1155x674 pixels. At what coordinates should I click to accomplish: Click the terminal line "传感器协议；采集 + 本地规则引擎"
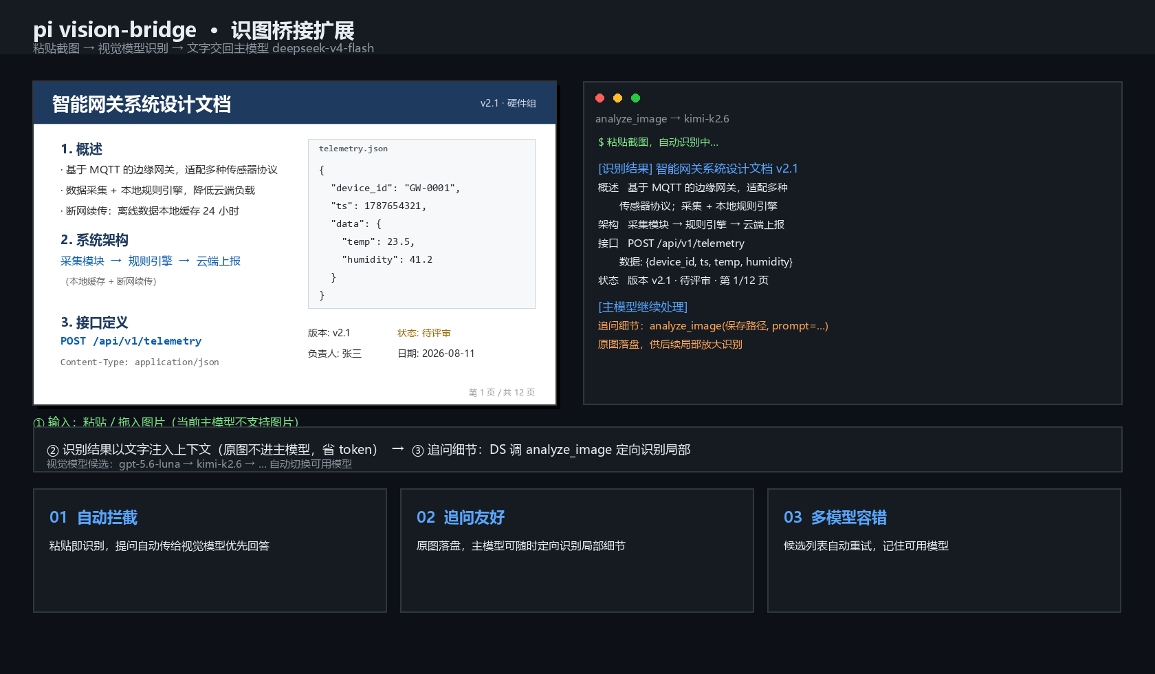click(x=698, y=206)
